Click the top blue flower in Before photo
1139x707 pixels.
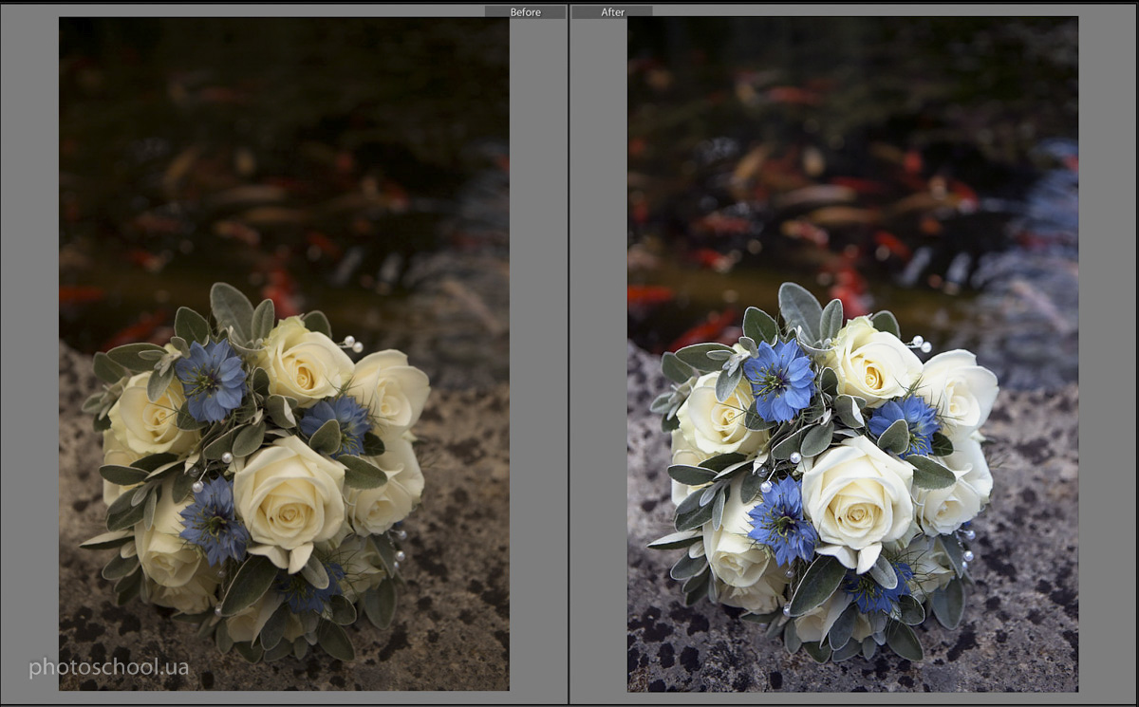click(x=211, y=380)
